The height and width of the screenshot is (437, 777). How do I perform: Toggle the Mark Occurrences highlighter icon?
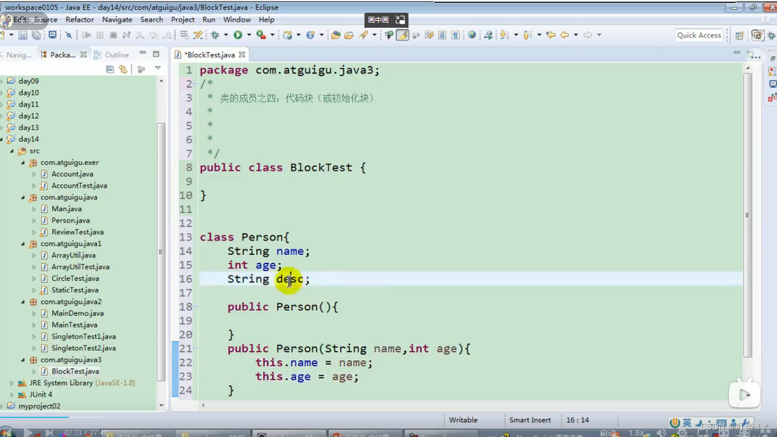(402, 35)
